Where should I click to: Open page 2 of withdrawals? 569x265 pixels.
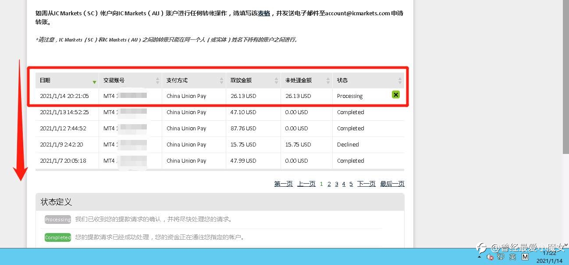click(329, 184)
